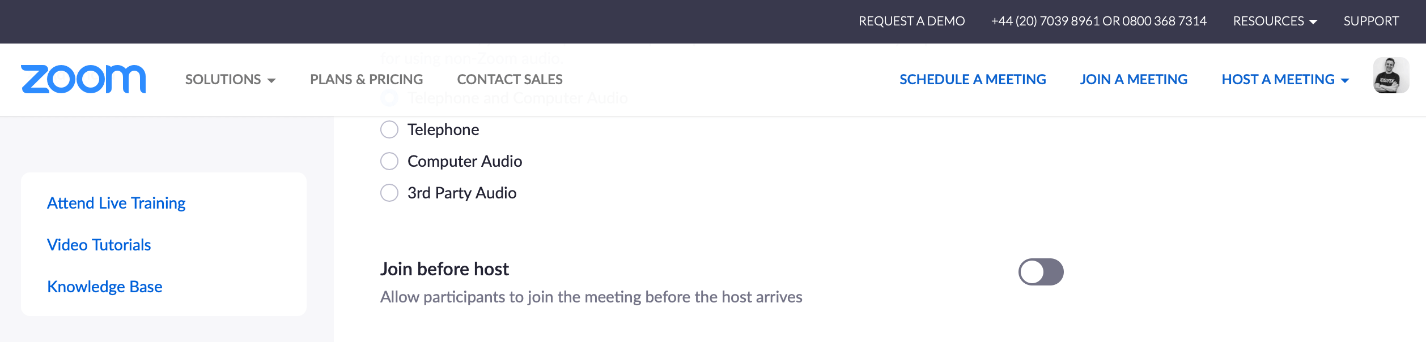Open Video Tutorials link
The image size is (1426, 342).
99,245
